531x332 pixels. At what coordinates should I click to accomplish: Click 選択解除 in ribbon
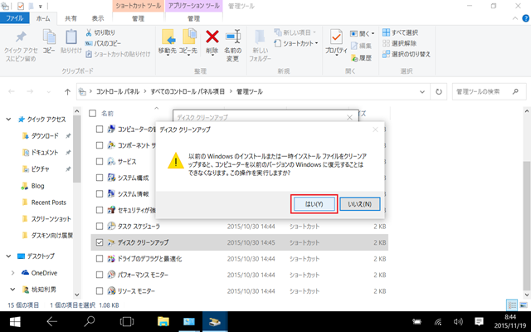pyautogui.click(x=400, y=43)
